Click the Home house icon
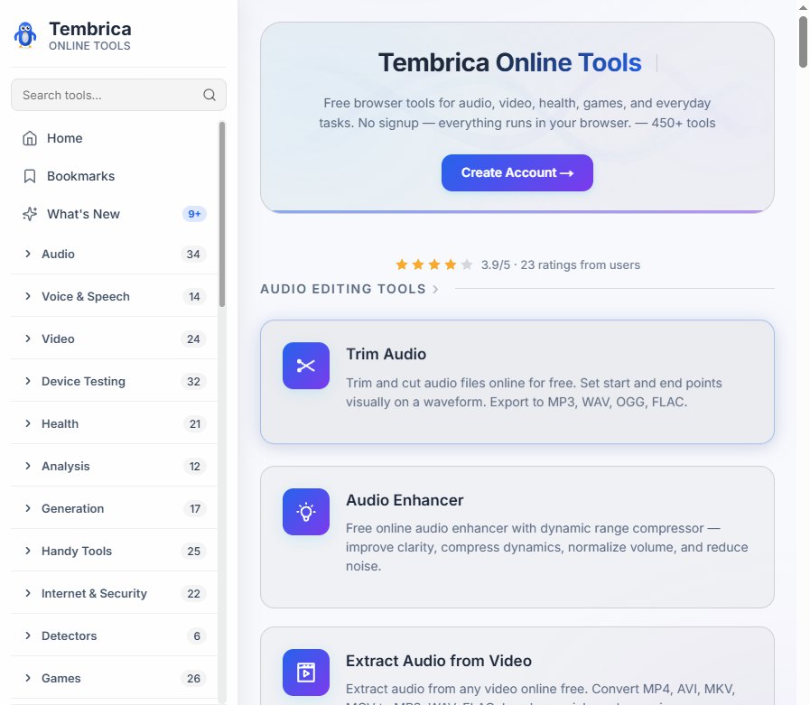The height and width of the screenshot is (705, 810). point(30,138)
